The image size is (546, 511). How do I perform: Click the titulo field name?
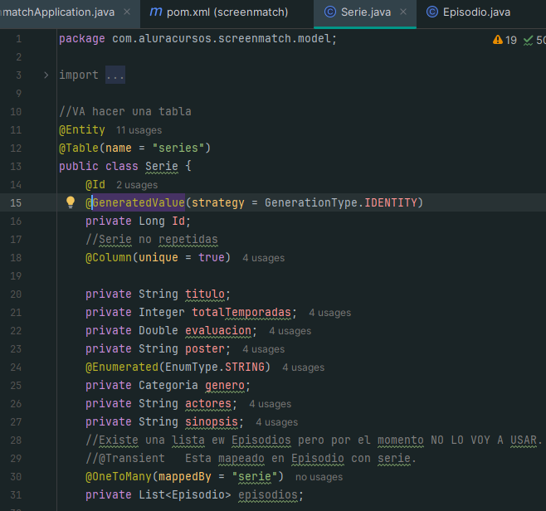coord(205,294)
